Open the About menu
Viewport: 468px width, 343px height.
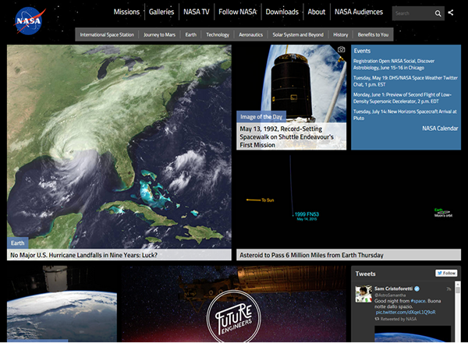[317, 12]
